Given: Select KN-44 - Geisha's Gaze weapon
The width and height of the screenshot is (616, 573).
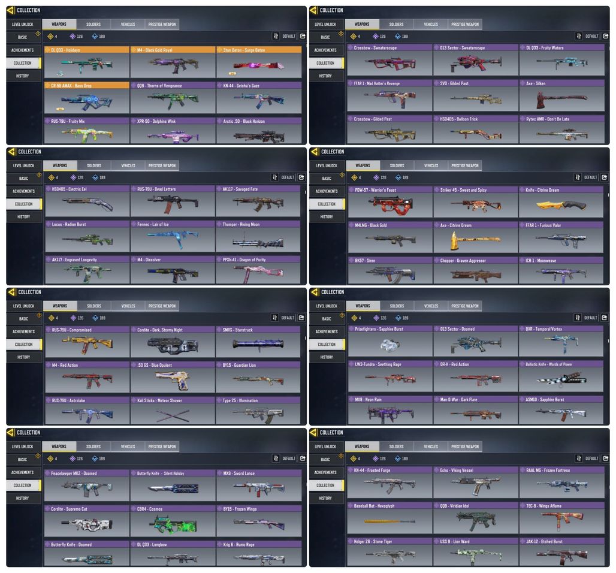Looking at the screenshot, I should [259, 98].
